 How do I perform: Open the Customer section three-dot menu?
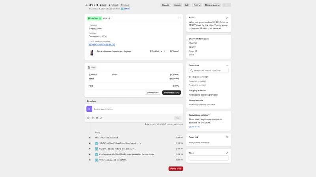[227, 65]
